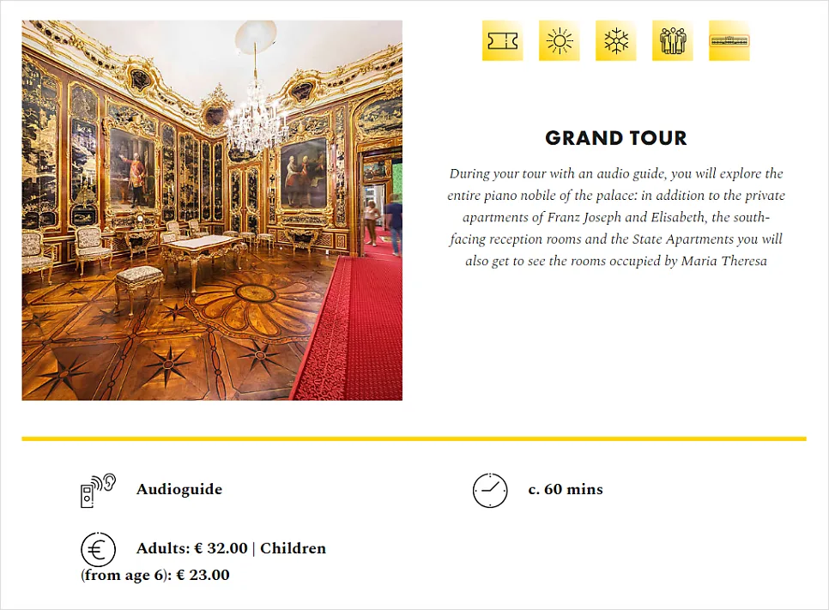Click the right portrait painting in photo
This screenshot has height=610, width=829.
click(304, 172)
